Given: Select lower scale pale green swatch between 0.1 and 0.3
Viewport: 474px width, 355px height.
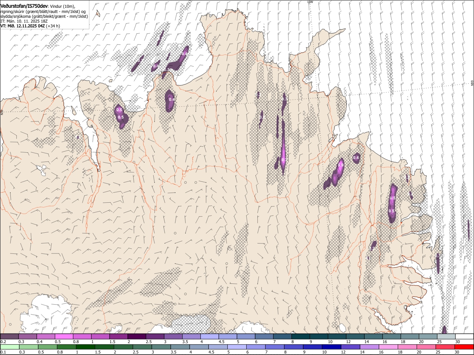Looking at the screenshot, I should [9, 347].
